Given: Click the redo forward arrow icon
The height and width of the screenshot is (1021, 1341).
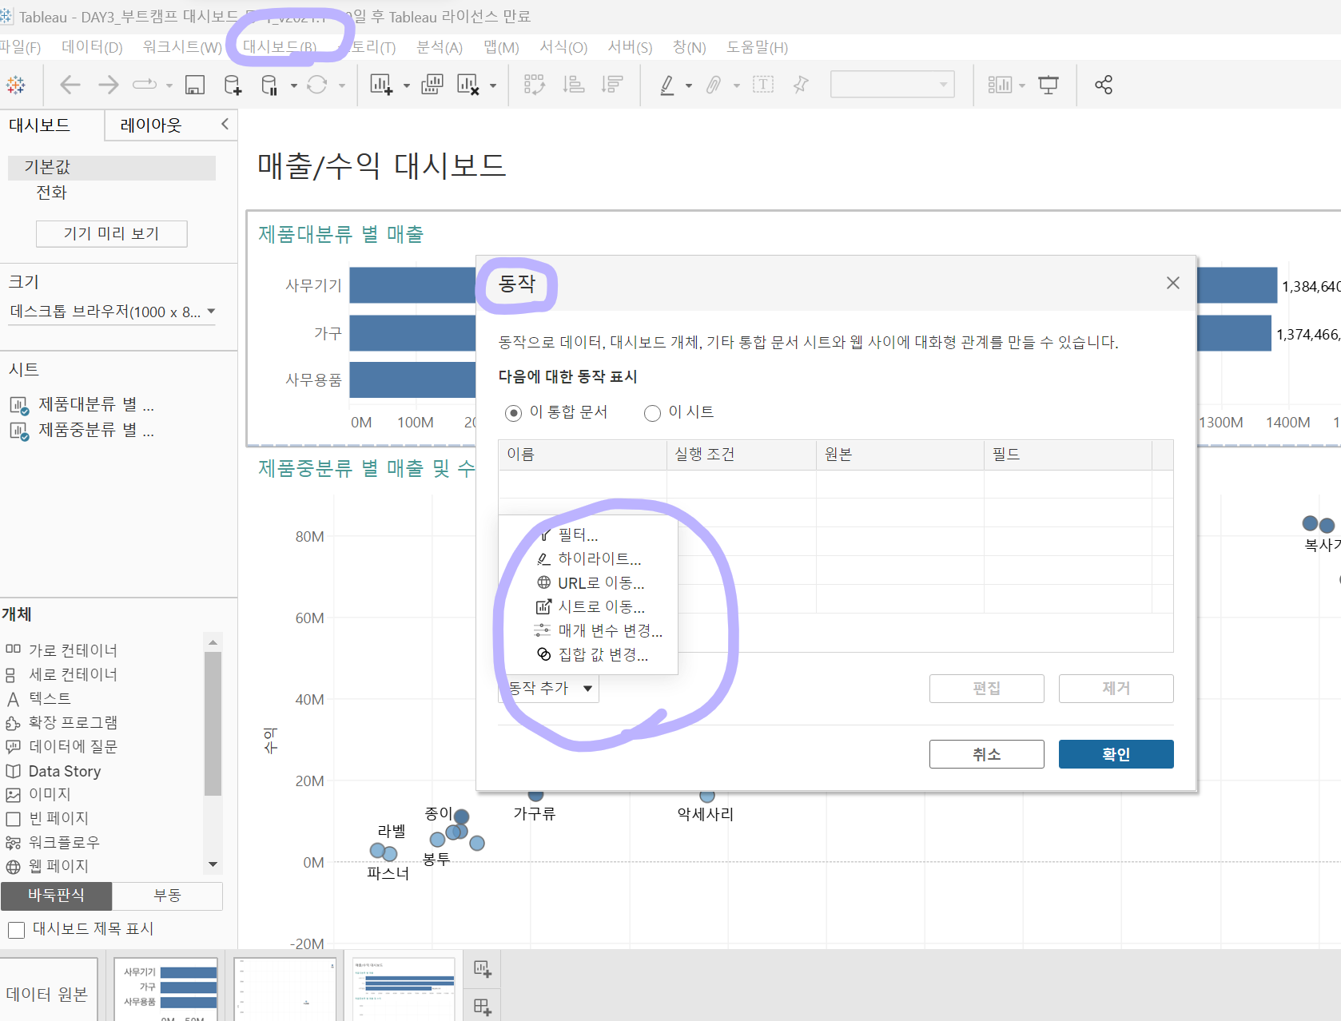Looking at the screenshot, I should 108,85.
